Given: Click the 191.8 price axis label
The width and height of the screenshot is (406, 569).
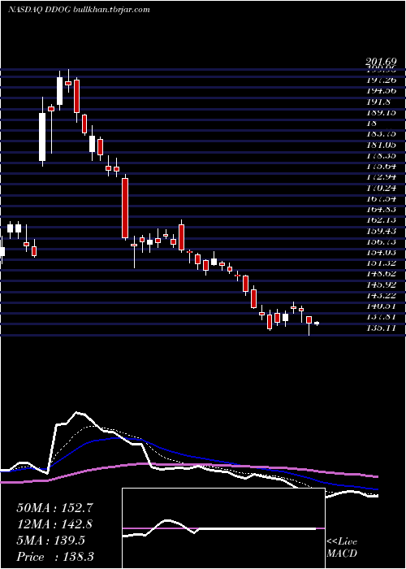Looking at the screenshot, I should click(378, 102).
